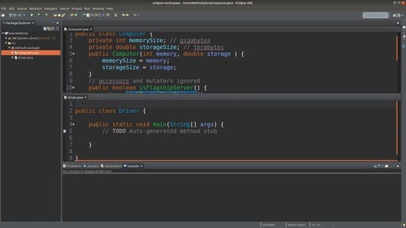Expand the Computer.java tree node arrow

[x=13, y=53]
